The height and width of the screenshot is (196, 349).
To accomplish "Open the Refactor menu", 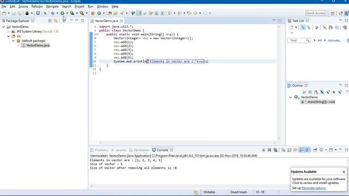I will pos(37,7).
